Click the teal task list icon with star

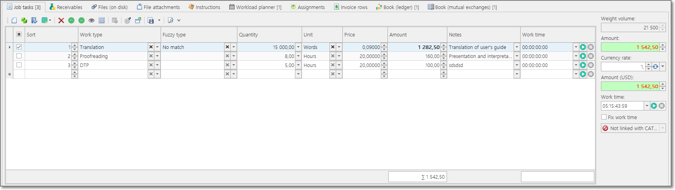[x=45, y=20]
